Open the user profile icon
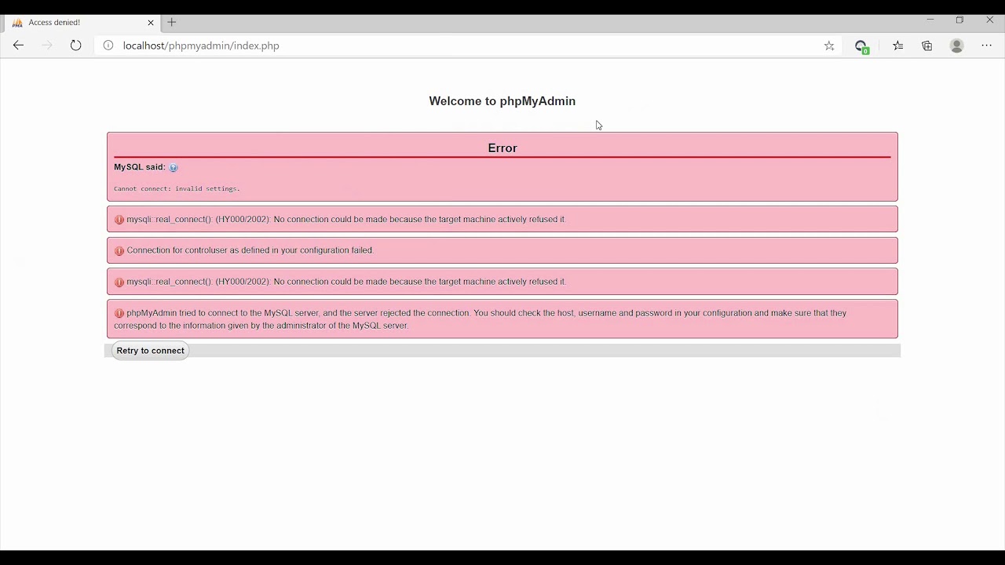The height and width of the screenshot is (565, 1005). (956, 46)
